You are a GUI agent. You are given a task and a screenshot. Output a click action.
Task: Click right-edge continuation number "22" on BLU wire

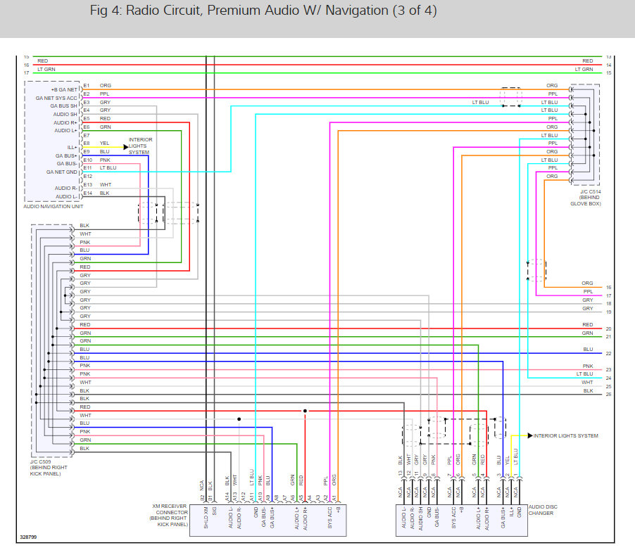pos(609,353)
